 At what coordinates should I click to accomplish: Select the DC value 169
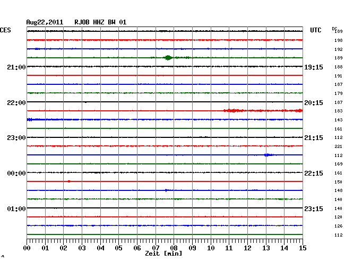coord(339,164)
